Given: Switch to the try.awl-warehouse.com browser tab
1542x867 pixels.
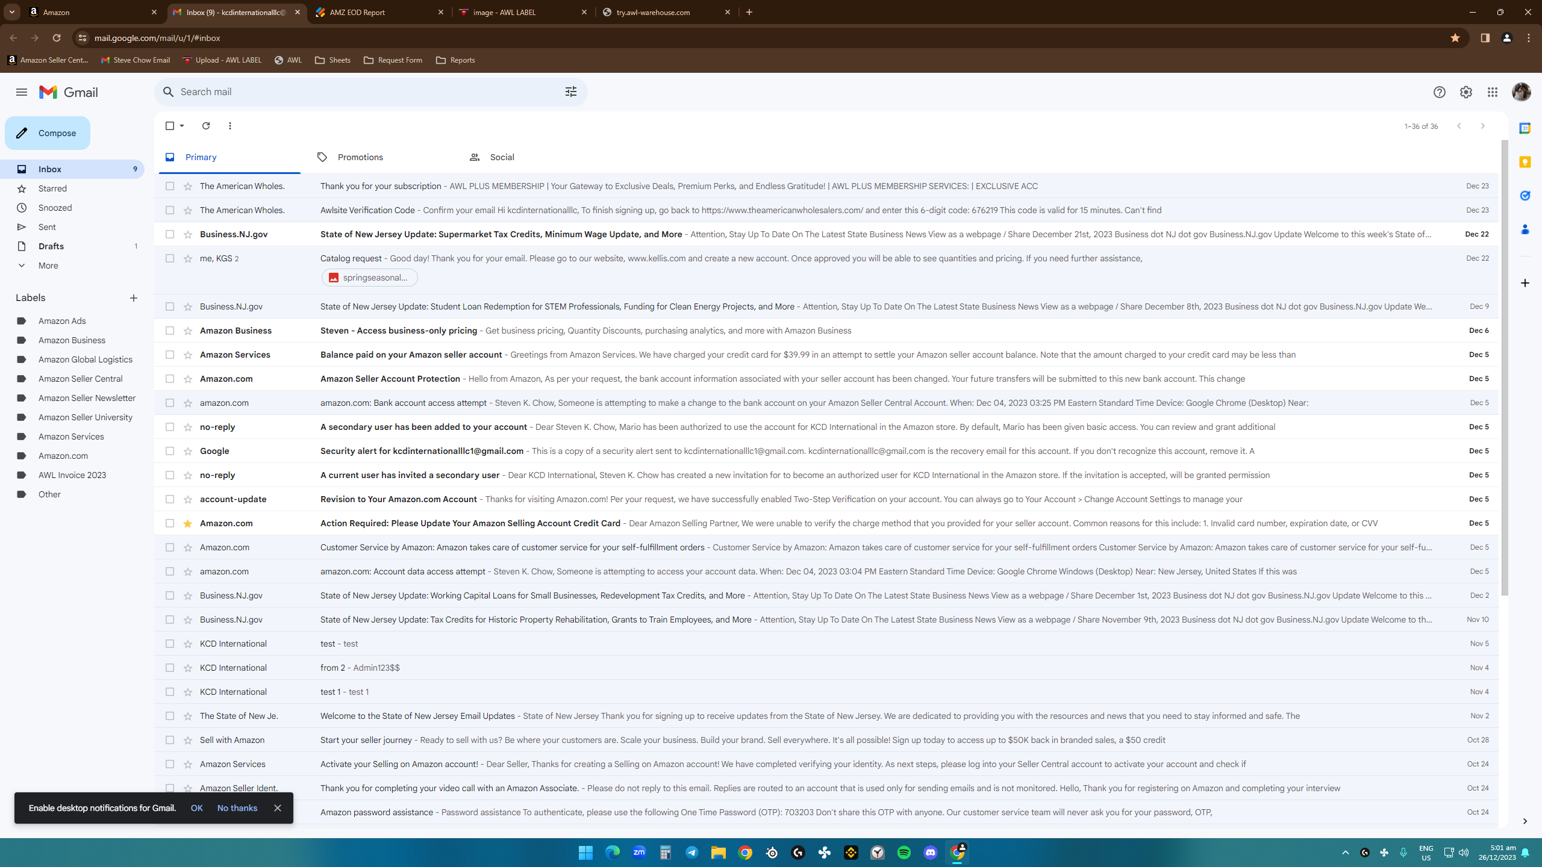Looking at the screenshot, I should point(666,12).
